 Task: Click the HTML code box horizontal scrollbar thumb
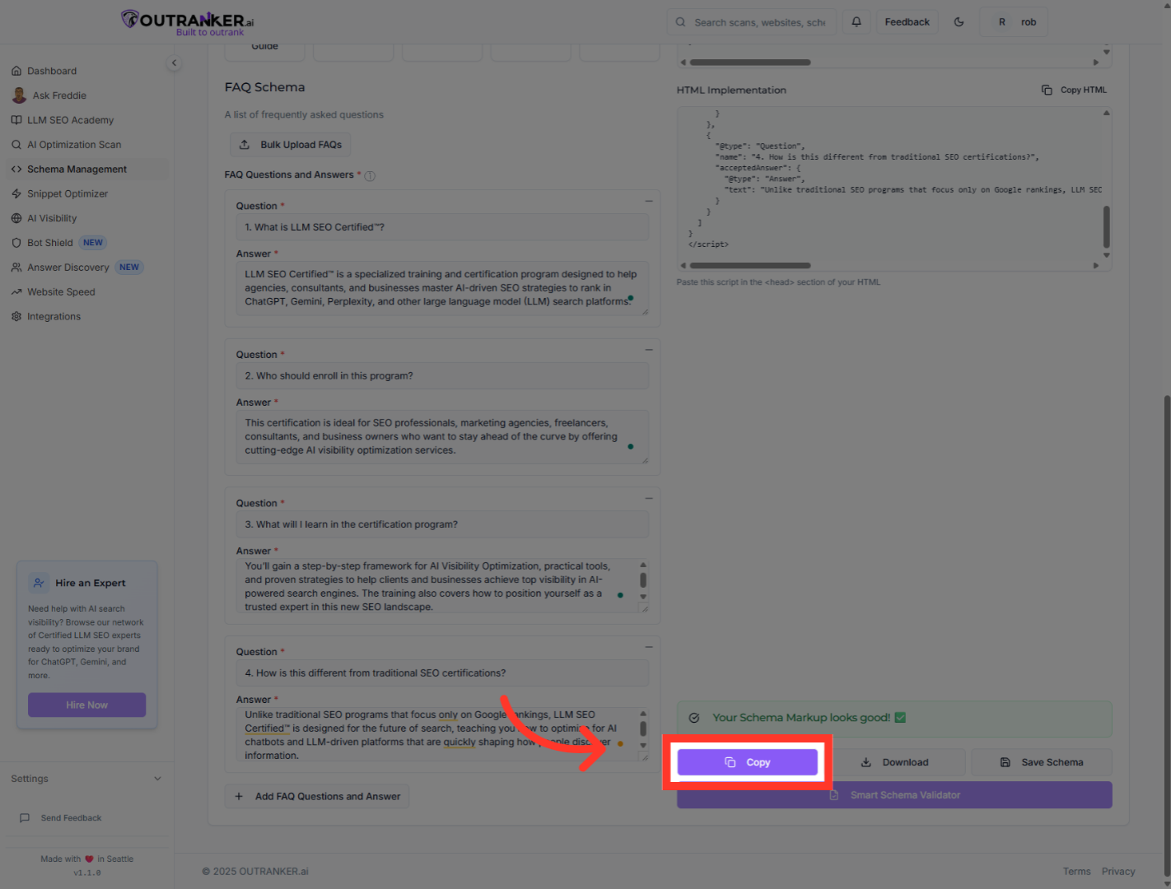tap(750, 266)
